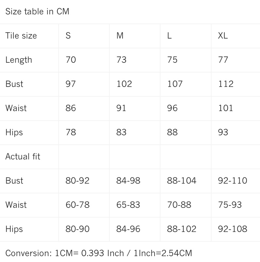Click the actual fit Bust range 80-92
The image size is (260, 262).
coord(77,181)
